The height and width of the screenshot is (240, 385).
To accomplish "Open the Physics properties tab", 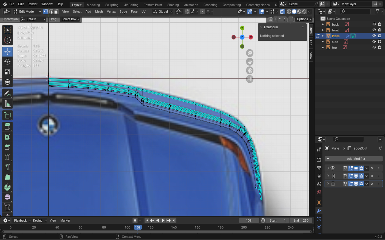I will click(x=319, y=227).
